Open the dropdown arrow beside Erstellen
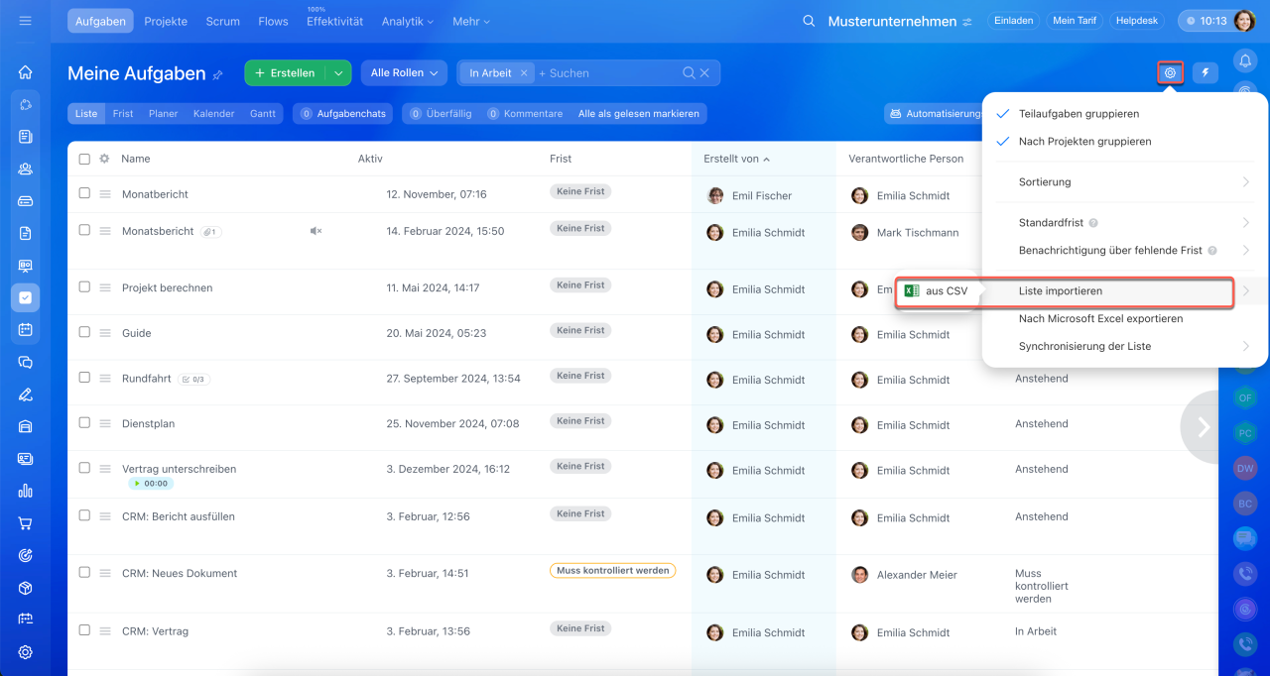 (339, 72)
